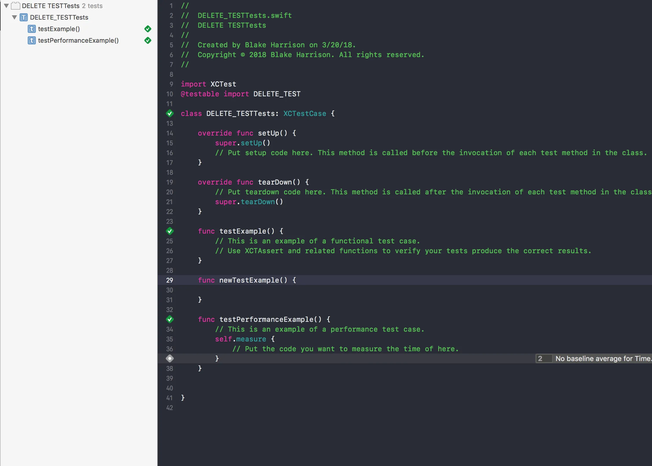Screen dimensions: 652x466
Task: Click the gray performance result diamond in gutter
Action: click(x=170, y=358)
